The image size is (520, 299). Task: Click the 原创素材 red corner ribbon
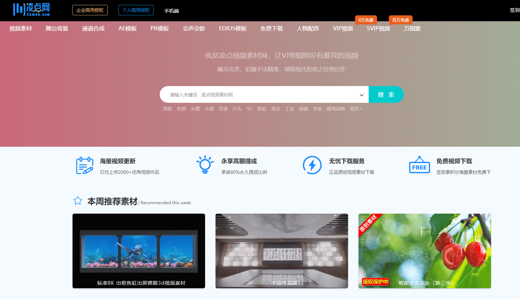pyautogui.click(x=368, y=223)
